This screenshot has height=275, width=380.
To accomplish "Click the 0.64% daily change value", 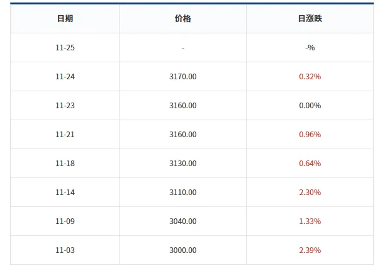I will pyautogui.click(x=310, y=164).
